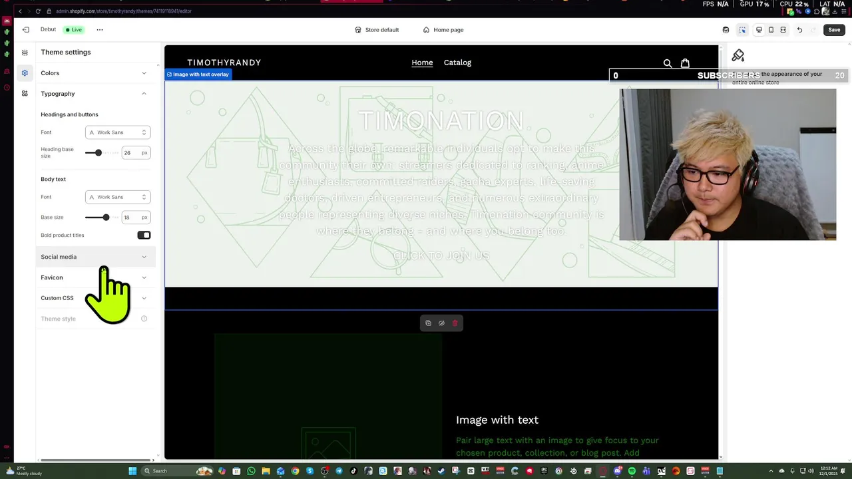The width and height of the screenshot is (852, 479).
Task: Click the sidebar horizontal scrollbar
Action: point(97,460)
